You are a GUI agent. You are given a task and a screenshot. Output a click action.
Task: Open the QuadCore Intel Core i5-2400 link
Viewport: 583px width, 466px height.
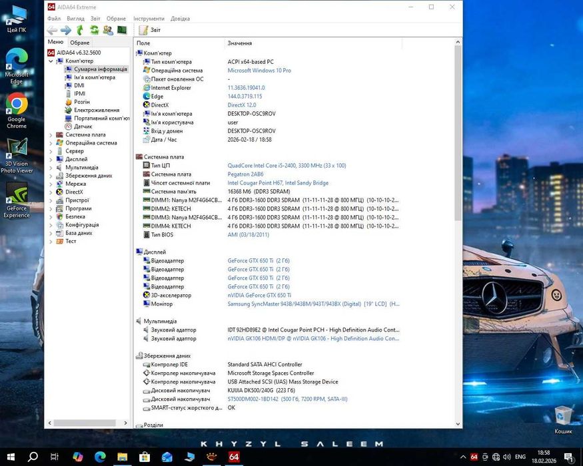(287, 165)
